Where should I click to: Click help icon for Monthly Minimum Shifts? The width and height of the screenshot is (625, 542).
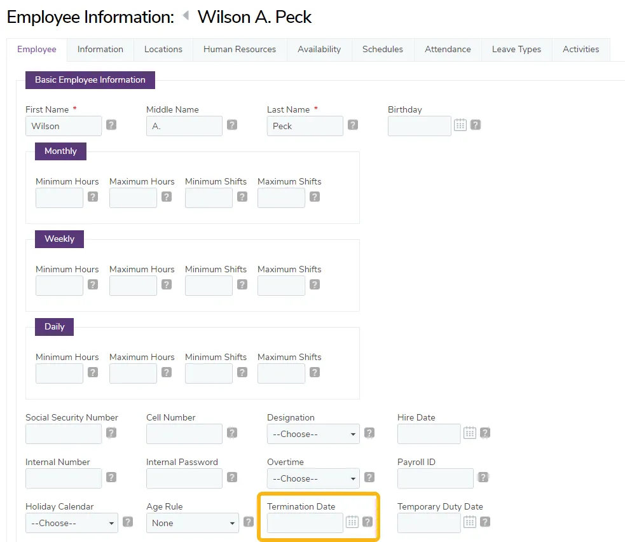pyautogui.click(x=242, y=197)
